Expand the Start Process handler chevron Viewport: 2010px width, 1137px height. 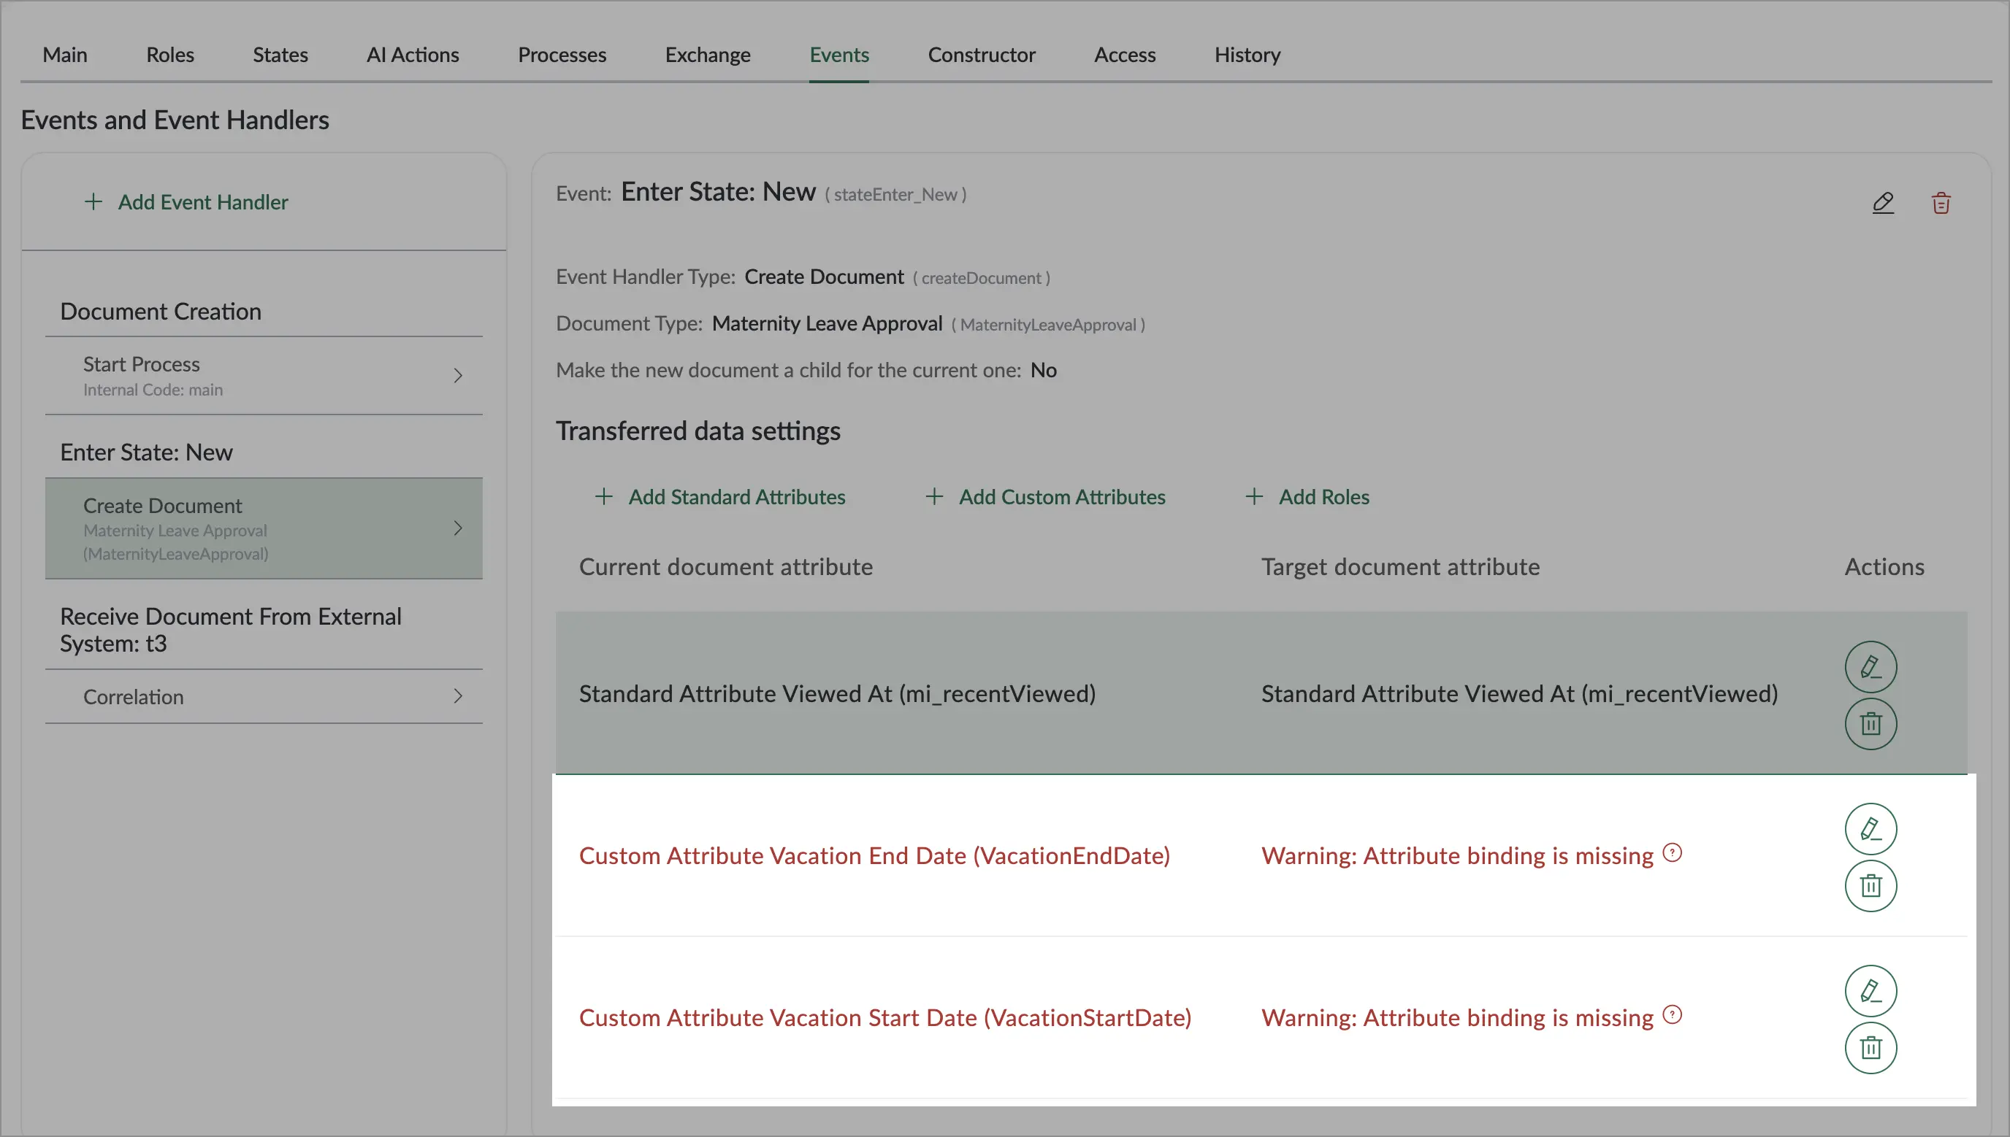(458, 376)
